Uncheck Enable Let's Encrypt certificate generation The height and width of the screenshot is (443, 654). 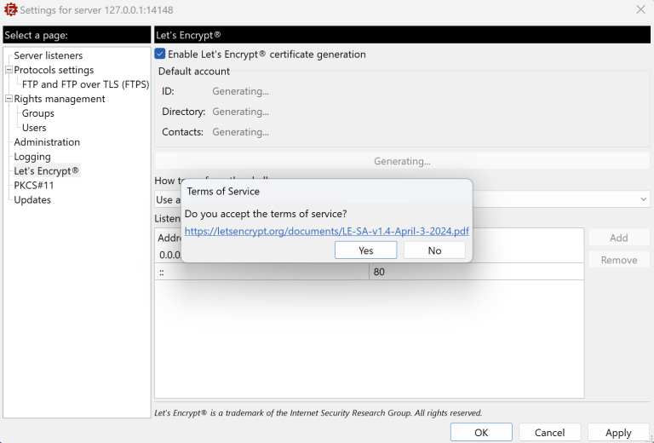tap(160, 54)
